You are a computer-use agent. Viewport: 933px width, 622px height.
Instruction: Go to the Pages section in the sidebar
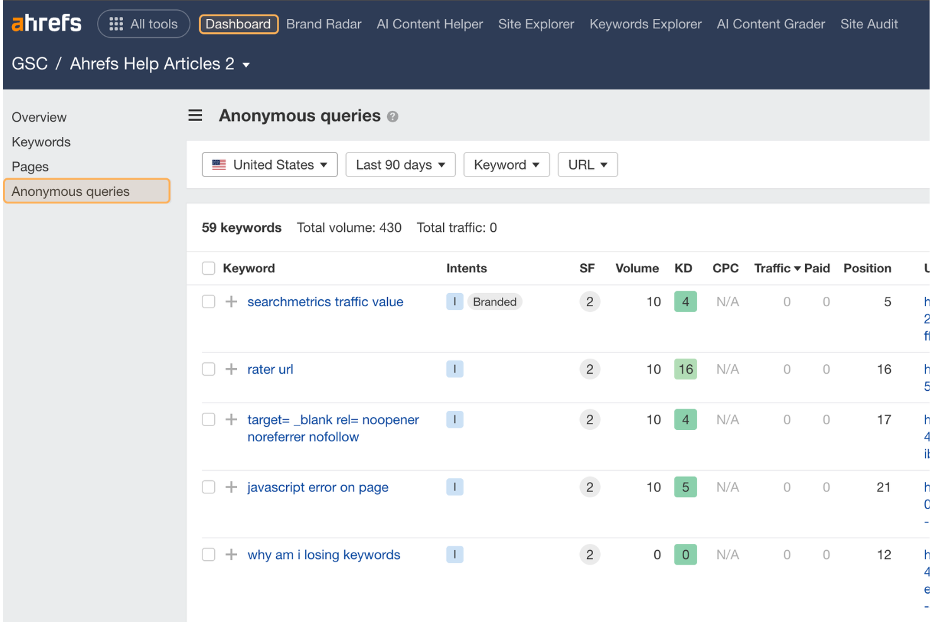pyautogui.click(x=30, y=166)
